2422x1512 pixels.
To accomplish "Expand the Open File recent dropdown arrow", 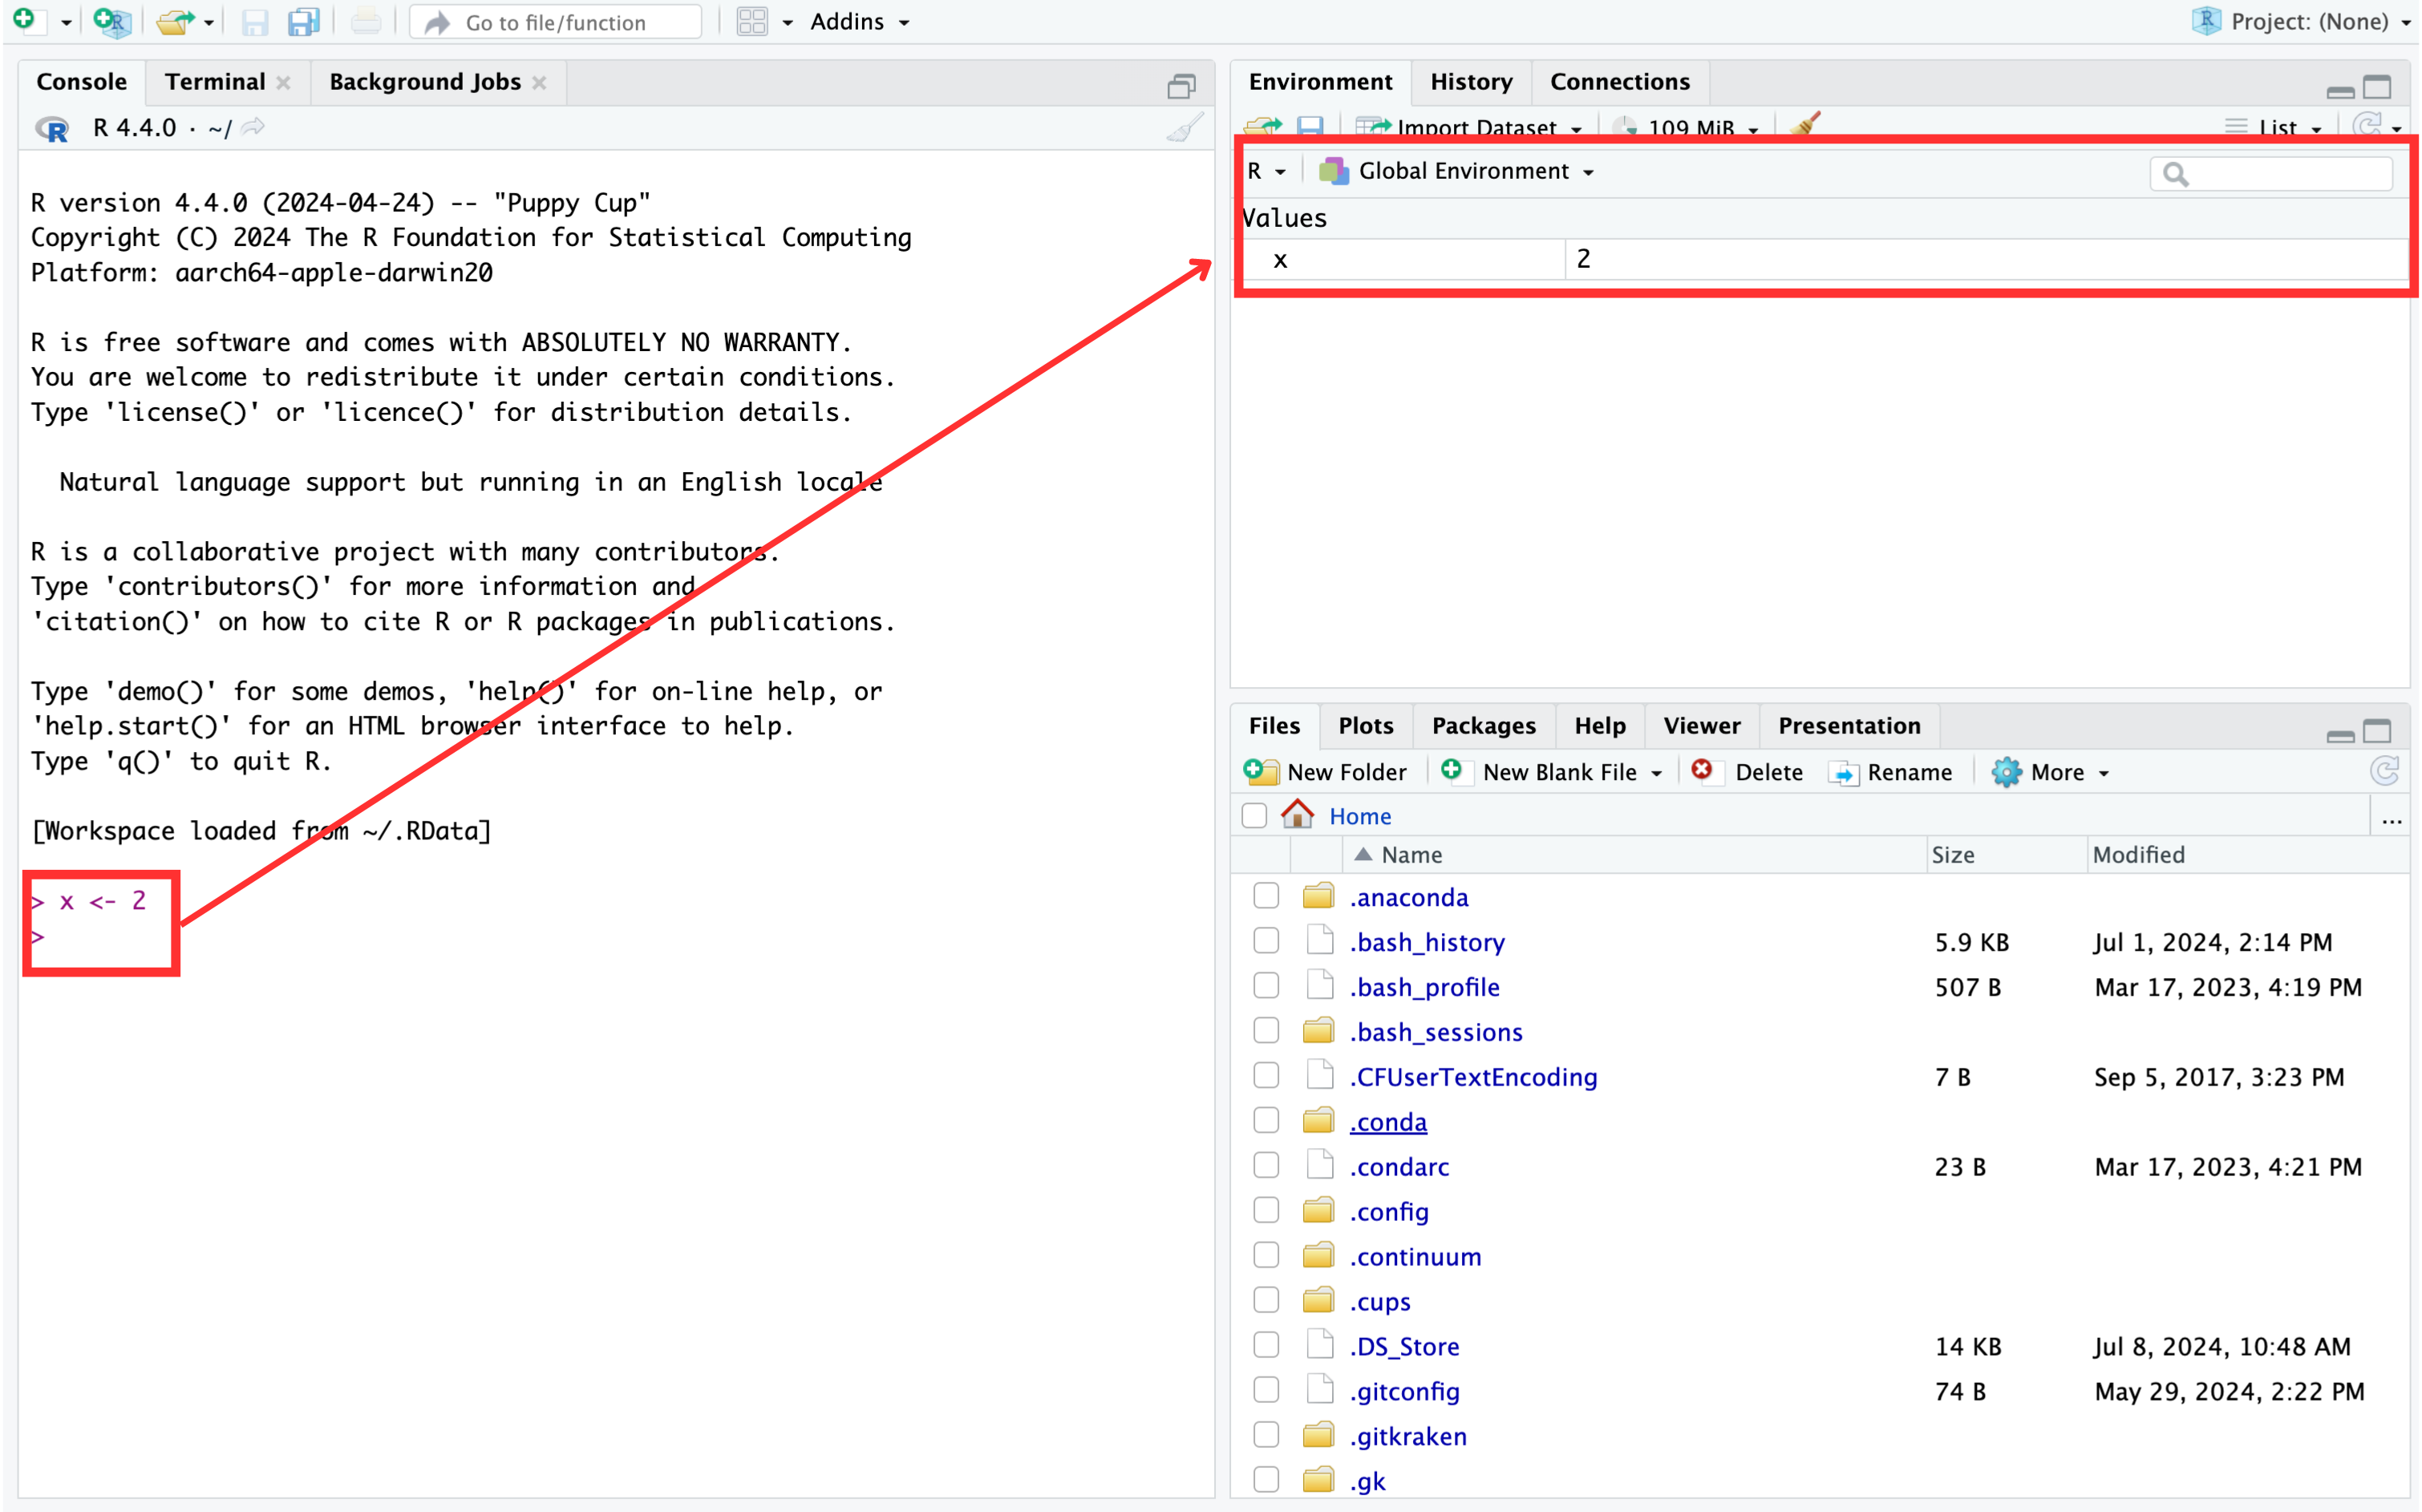I will (208, 22).
